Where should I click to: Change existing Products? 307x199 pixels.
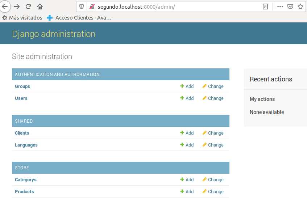(x=213, y=192)
